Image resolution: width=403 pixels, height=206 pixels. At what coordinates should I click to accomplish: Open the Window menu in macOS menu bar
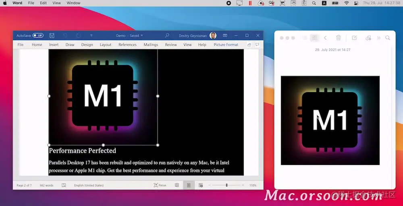[x=73, y=3]
